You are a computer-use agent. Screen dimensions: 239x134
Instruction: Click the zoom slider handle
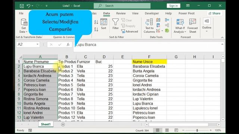(x=197, y=130)
